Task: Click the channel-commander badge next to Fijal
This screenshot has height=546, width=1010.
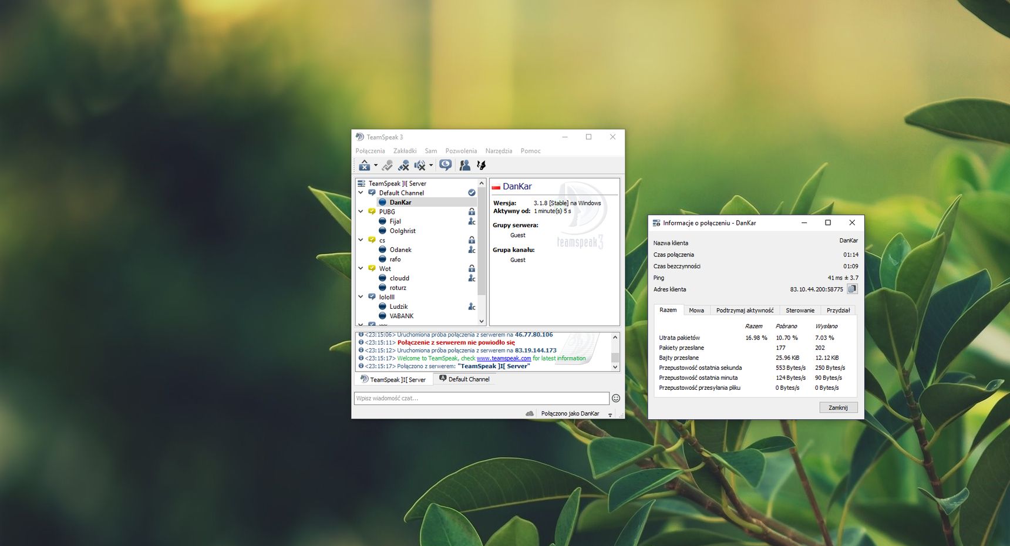Action: (472, 221)
